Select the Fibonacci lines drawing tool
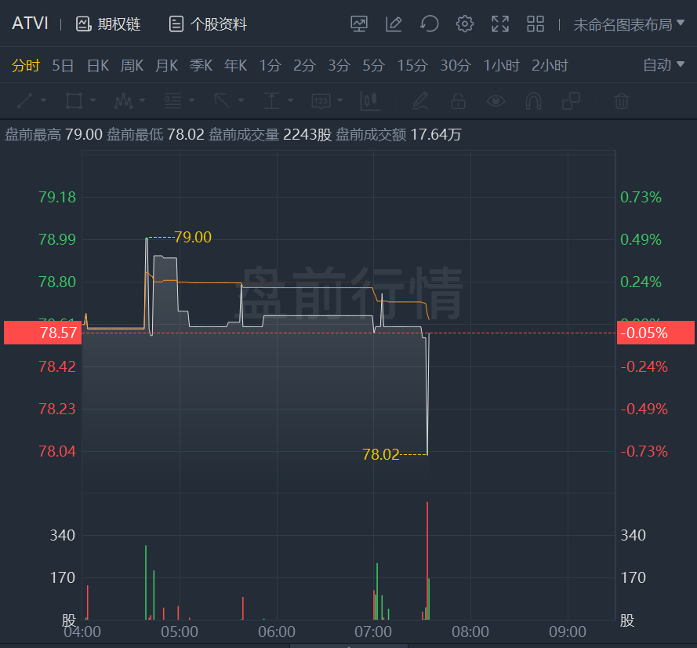 (x=173, y=101)
